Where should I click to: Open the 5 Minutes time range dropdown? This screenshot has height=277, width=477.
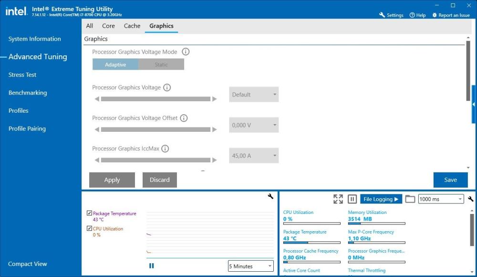(x=251, y=266)
